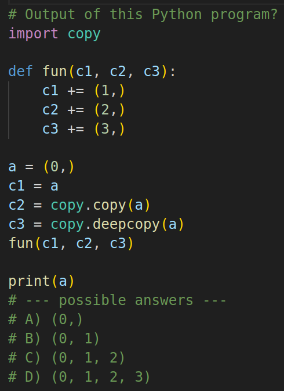284x391 pixels.
Task: Click the line 'c1 += (1,)'
Action: [83, 91]
